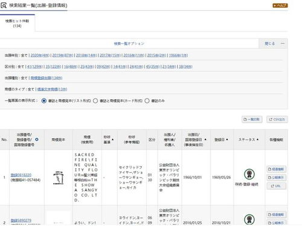Filter by class 16 (48 items)
Screen dimensions: 302x226
pyautogui.click(x=71, y=66)
